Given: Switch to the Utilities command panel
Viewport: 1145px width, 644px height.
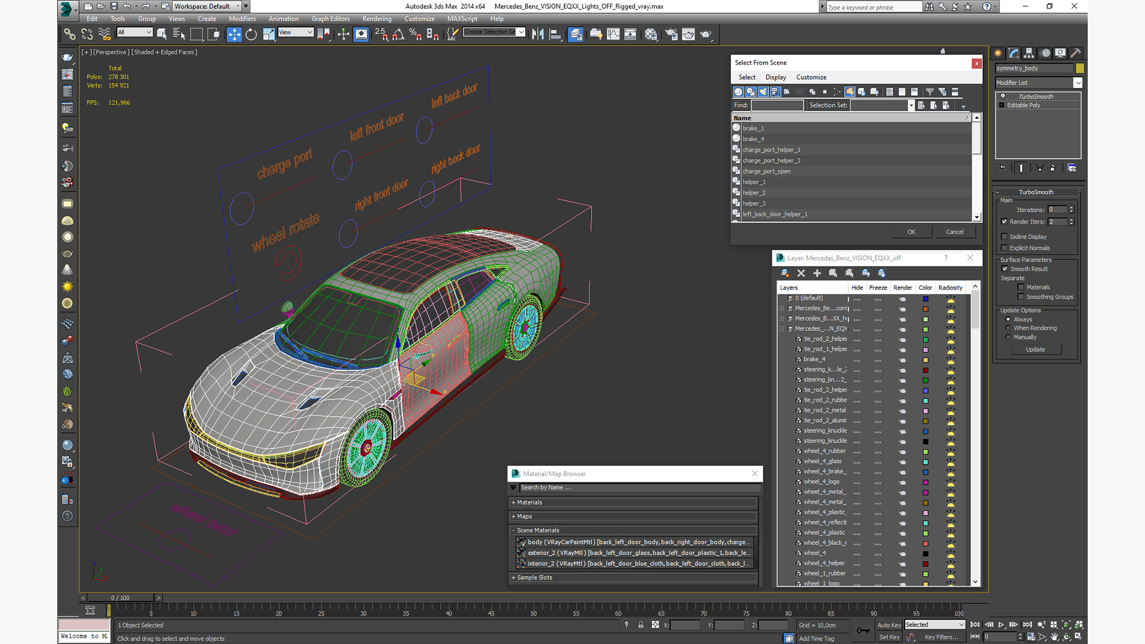Looking at the screenshot, I should tap(1075, 53).
